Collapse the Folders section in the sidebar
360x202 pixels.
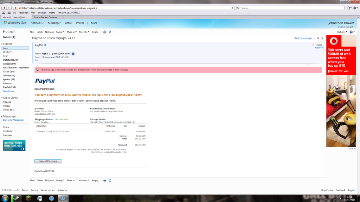click(2, 44)
